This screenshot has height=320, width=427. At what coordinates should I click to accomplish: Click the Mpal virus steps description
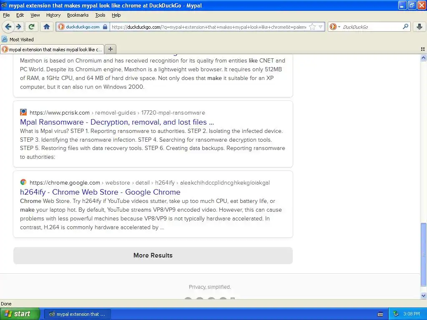pos(153,144)
